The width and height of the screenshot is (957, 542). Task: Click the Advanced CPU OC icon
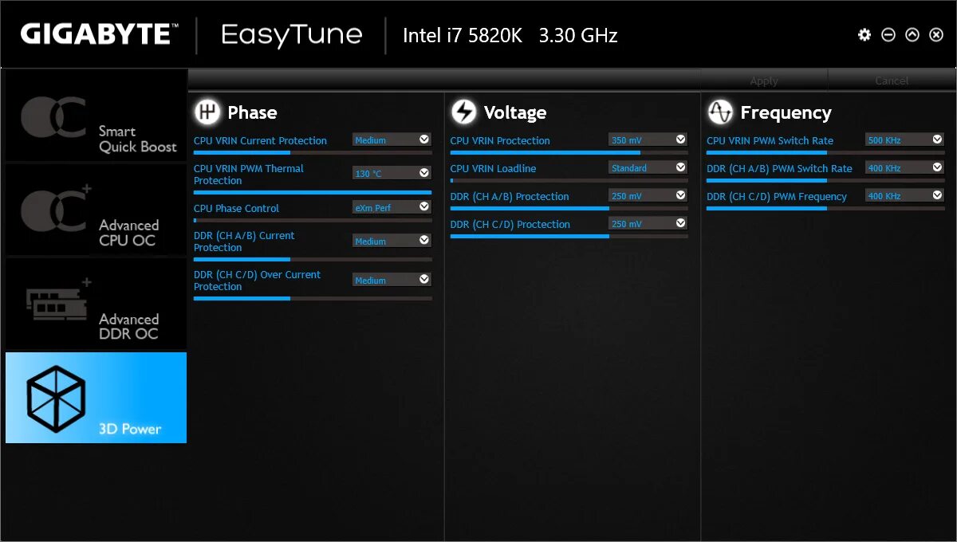pyautogui.click(x=56, y=210)
